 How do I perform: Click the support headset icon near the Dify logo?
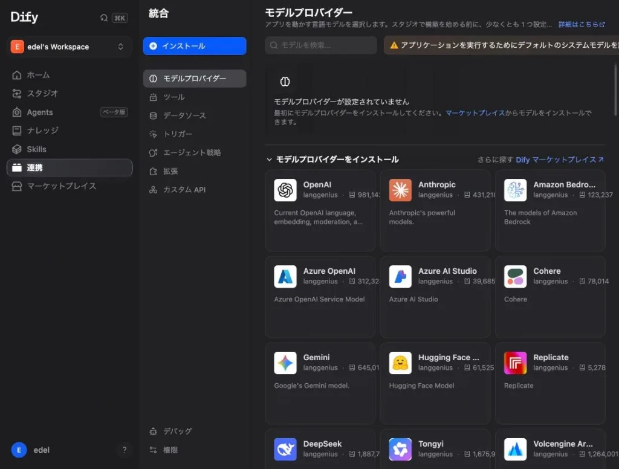point(104,18)
